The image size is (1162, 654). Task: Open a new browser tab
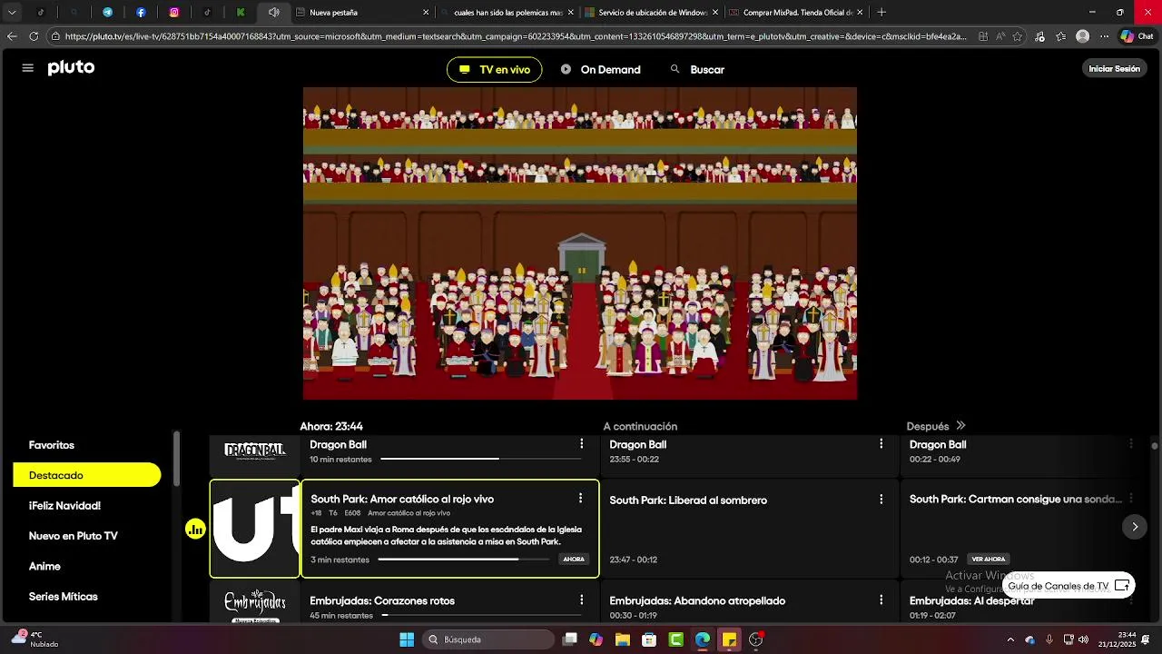881,13
